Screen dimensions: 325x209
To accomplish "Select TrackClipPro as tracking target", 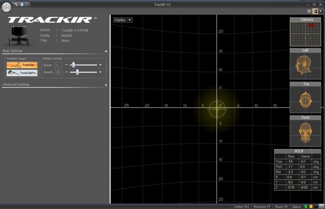I will click(x=22, y=73).
